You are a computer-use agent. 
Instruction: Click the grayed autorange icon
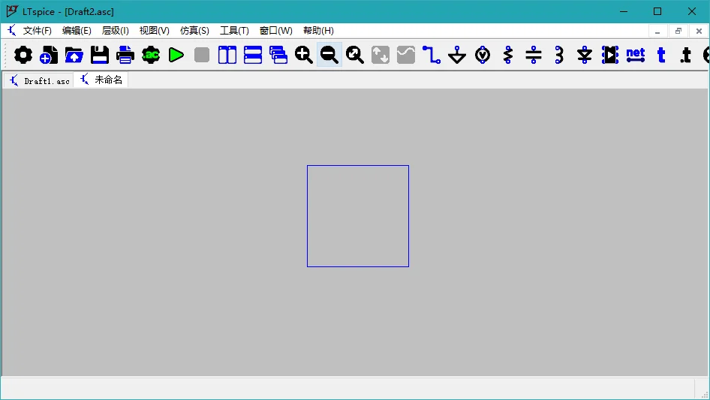tap(381, 56)
